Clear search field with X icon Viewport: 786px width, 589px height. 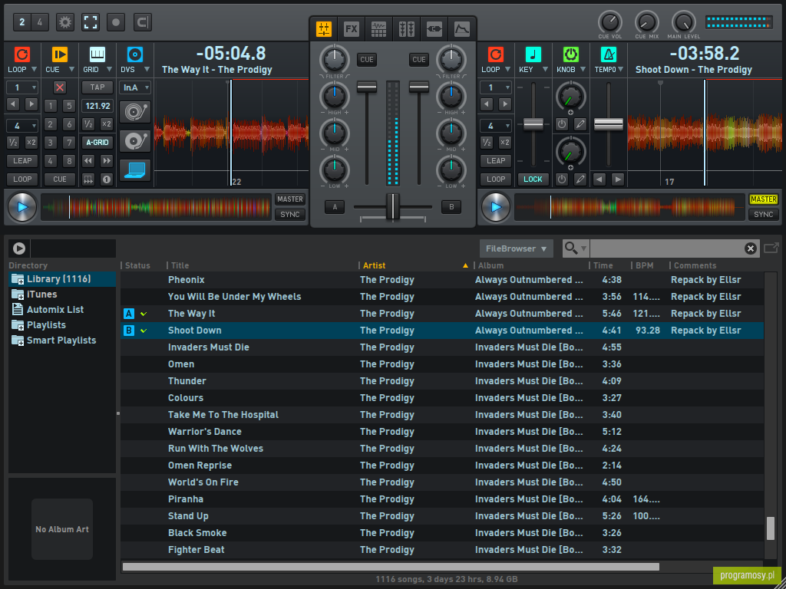tap(751, 248)
